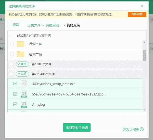Uncheck 360eyunbox_setup_beta.exe checkbox
The image size is (153, 140).
(x=15, y=84)
